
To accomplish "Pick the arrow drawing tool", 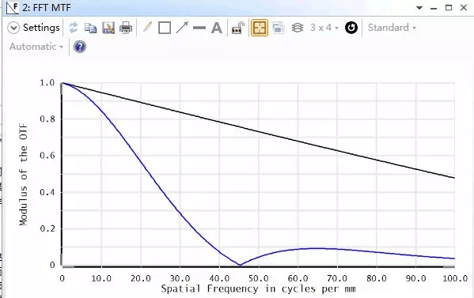I will point(182,28).
